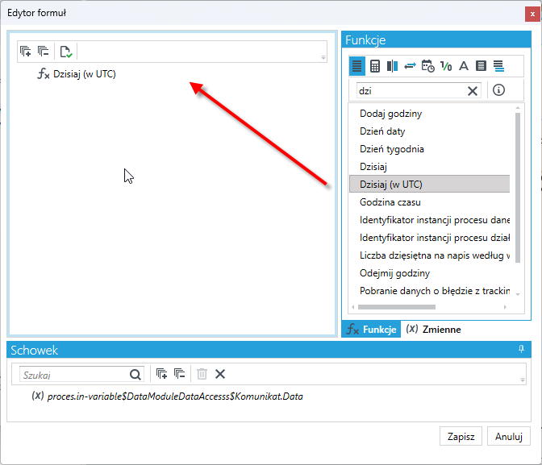
Task: Select the numeric 1/0 logical functions icon
Action: pyautogui.click(x=446, y=65)
